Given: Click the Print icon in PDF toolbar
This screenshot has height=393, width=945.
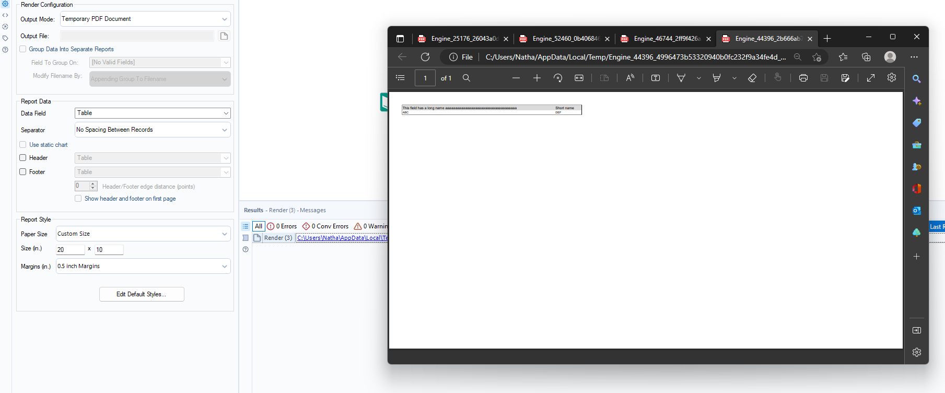Looking at the screenshot, I should (x=803, y=78).
